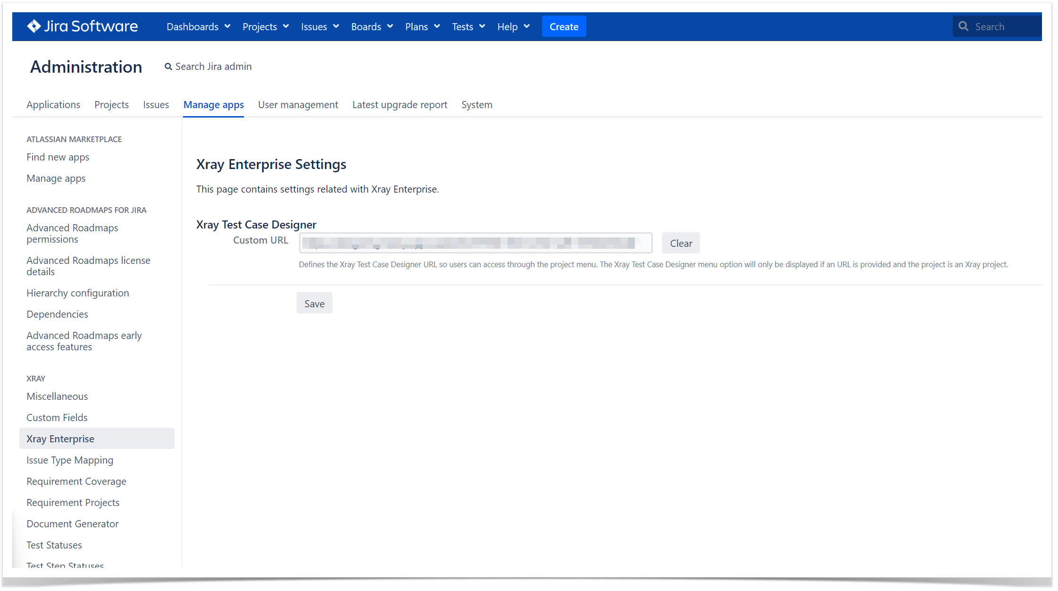
Task: Open the Projects dropdown in top navigation
Action: [x=266, y=27]
